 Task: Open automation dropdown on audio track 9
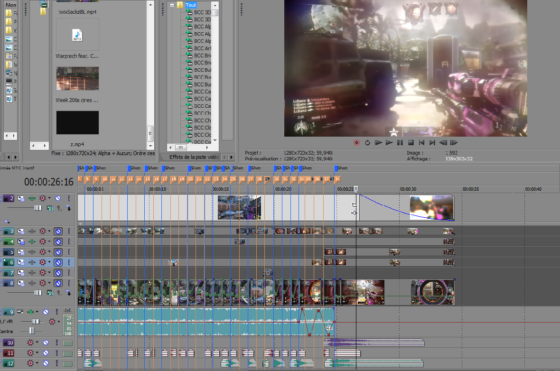pos(37,312)
